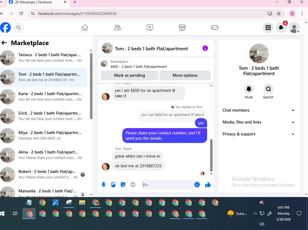Screen dimensions: 308x230
Task: Open Facebook search magnifier icon
Action: tap(18, 28)
